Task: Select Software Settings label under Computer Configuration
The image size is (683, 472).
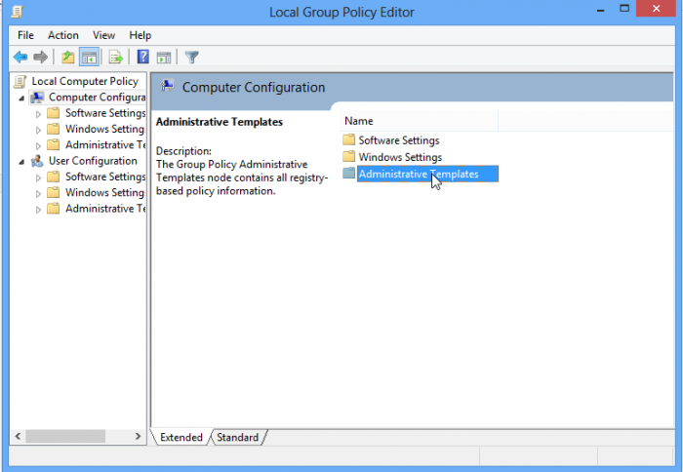Action: coord(105,113)
